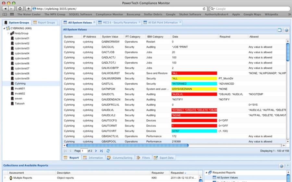This screenshot has height=182, width=292.
Task: Go to next page of report
Action: [x=96, y=151]
